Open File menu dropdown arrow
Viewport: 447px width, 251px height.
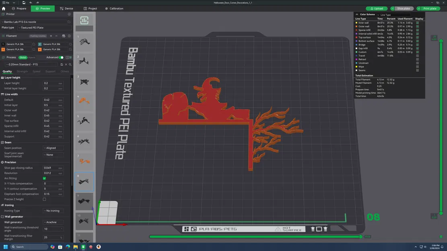tap(14, 2)
